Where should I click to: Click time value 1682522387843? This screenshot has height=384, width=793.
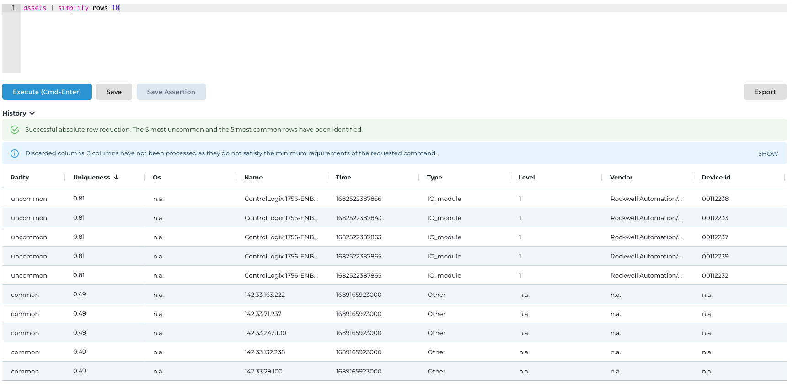359,218
